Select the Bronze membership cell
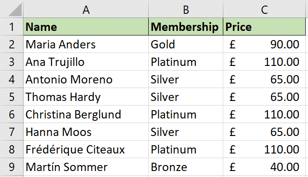Image resolution: width=308 pixels, height=177 pixels. (186, 167)
